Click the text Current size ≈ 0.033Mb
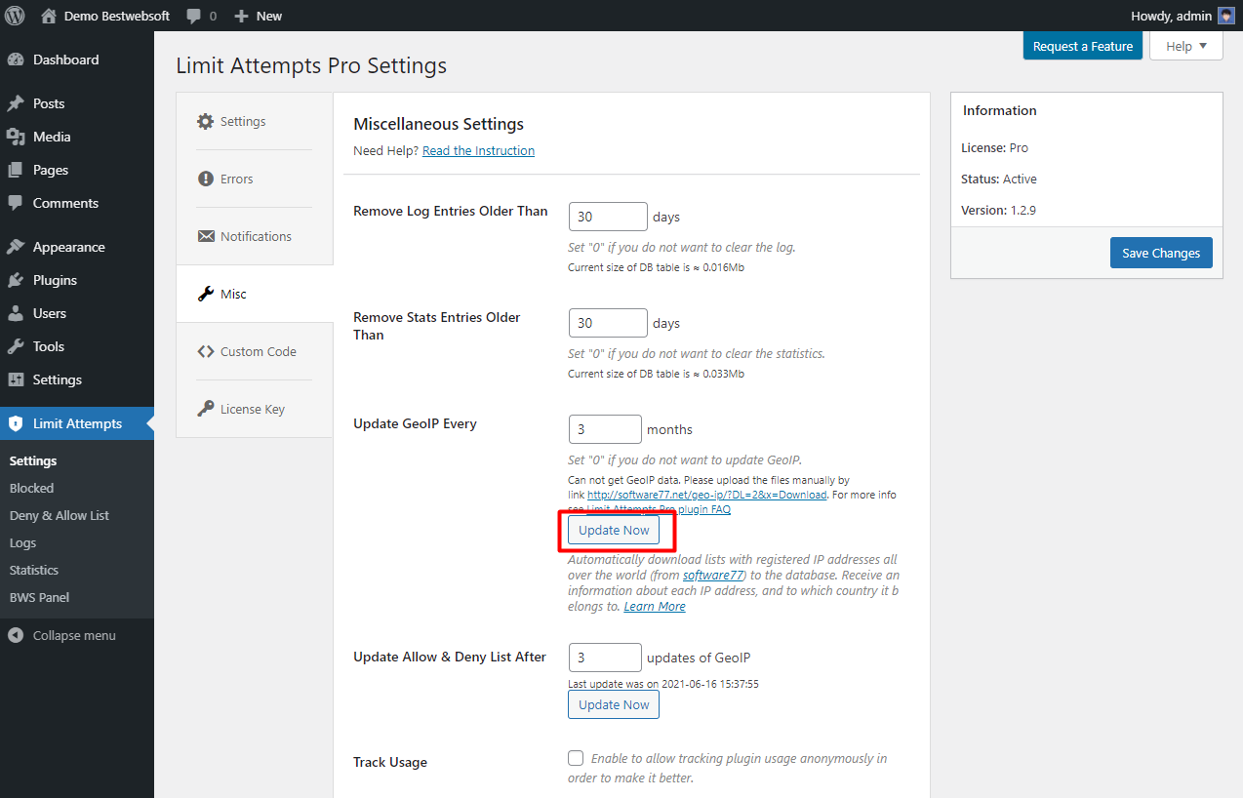The height and width of the screenshot is (798, 1243). [x=657, y=374]
